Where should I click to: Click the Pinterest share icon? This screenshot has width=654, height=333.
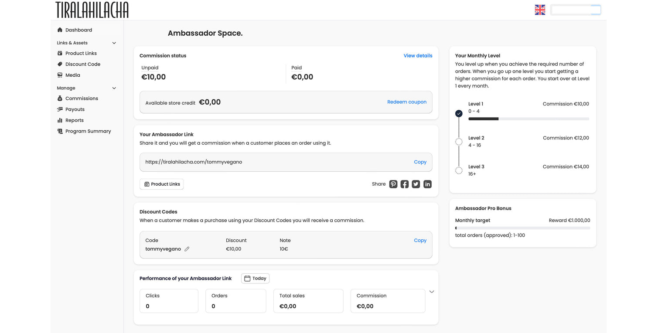393,184
